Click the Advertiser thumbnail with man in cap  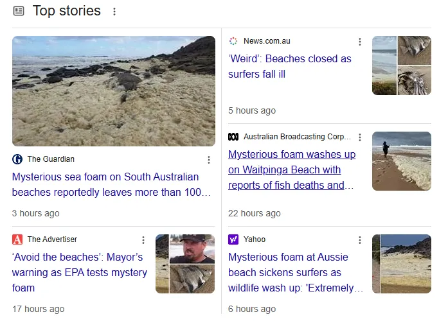192,248
